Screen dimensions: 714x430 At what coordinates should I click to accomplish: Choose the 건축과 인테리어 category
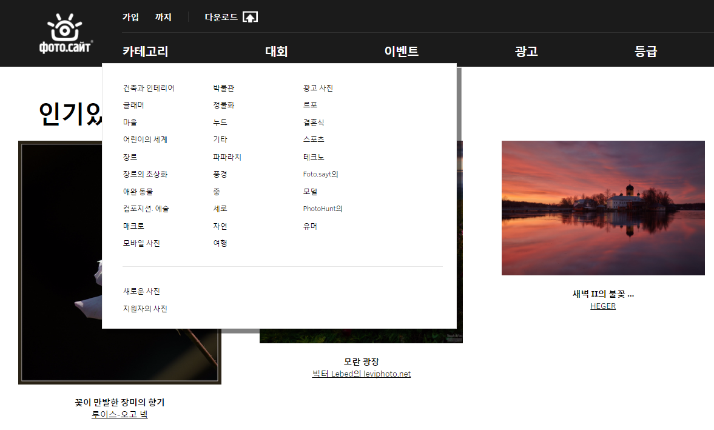coord(148,88)
